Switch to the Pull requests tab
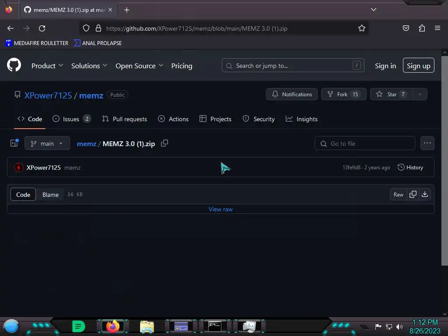Screen dimensions: 448x336 tap(125, 119)
